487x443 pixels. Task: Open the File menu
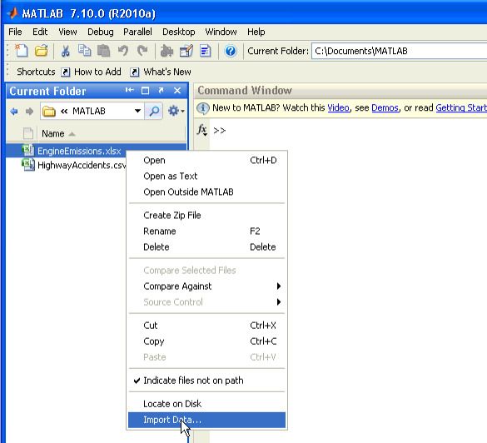pos(15,32)
